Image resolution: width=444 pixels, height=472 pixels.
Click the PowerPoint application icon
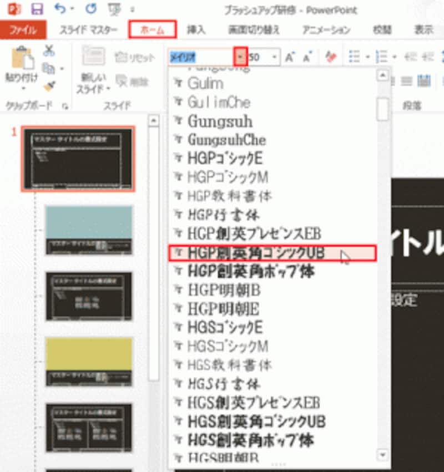tap(14, 9)
